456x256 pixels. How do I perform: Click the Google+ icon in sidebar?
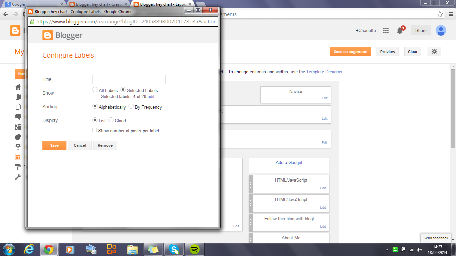tap(18, 127)
